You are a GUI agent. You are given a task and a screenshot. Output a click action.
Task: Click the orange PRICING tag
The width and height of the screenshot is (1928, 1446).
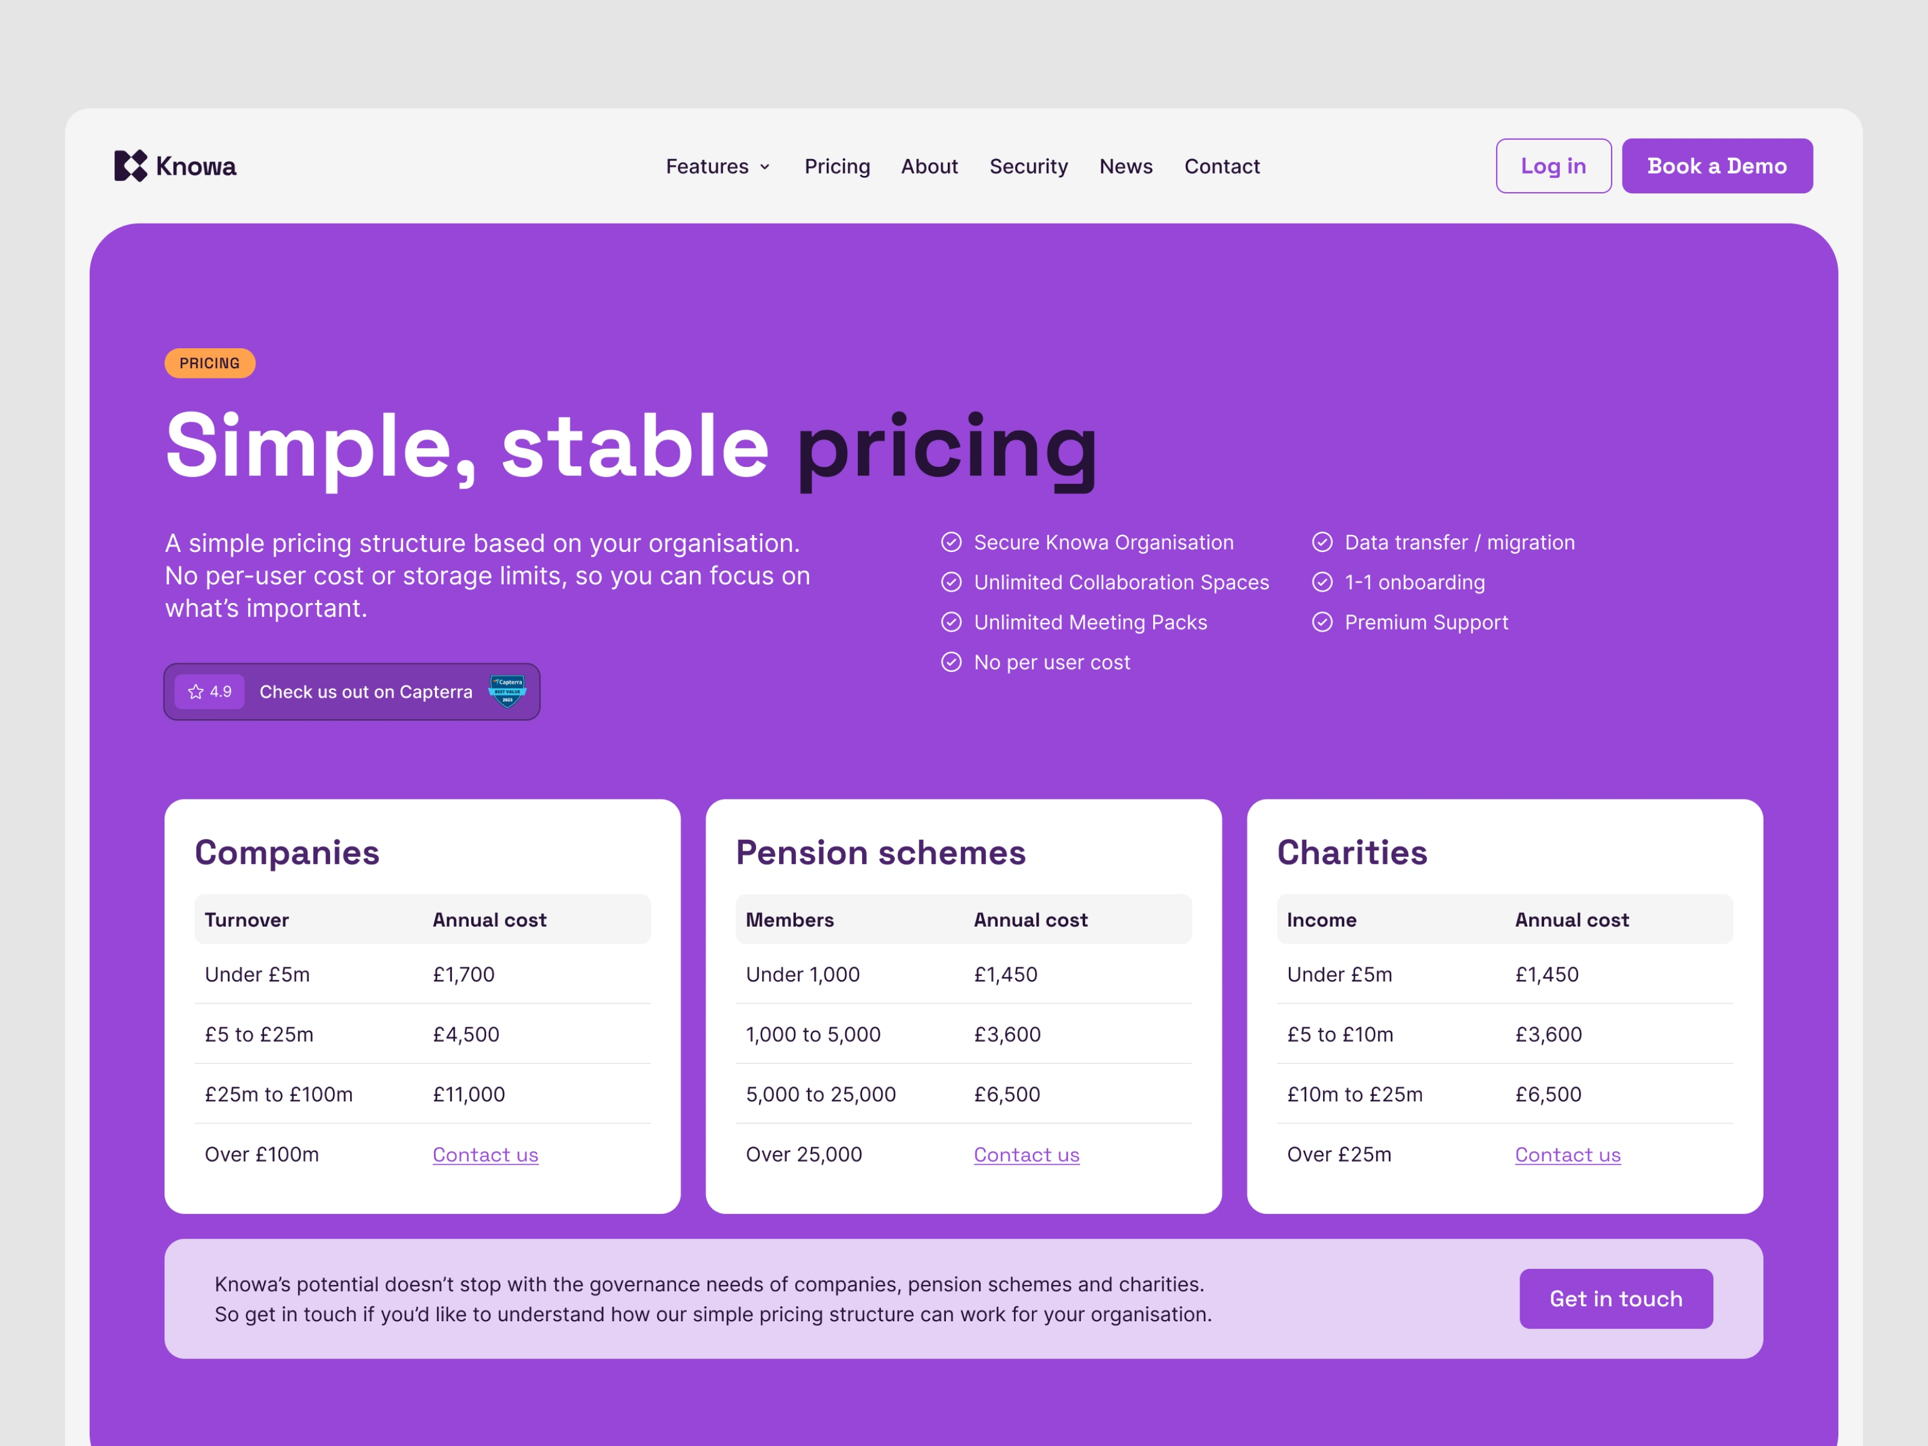(210, 363)
